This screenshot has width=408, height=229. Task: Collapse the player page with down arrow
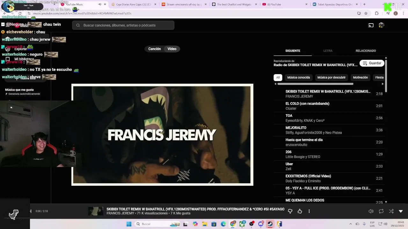tap(401, 211)
